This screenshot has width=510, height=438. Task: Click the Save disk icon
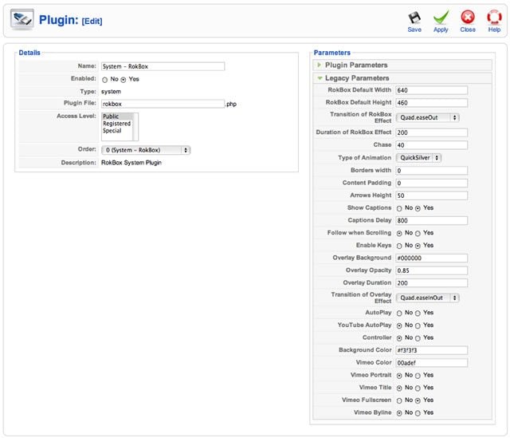414,18
